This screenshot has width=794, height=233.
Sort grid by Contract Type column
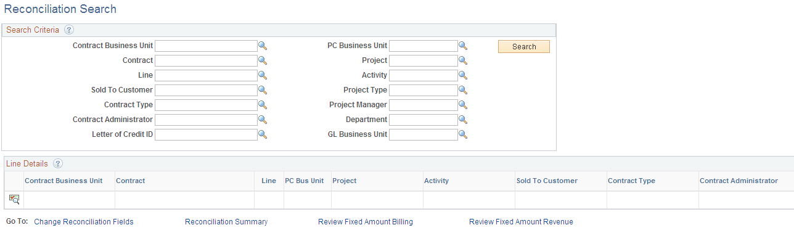tap(631, 181)
